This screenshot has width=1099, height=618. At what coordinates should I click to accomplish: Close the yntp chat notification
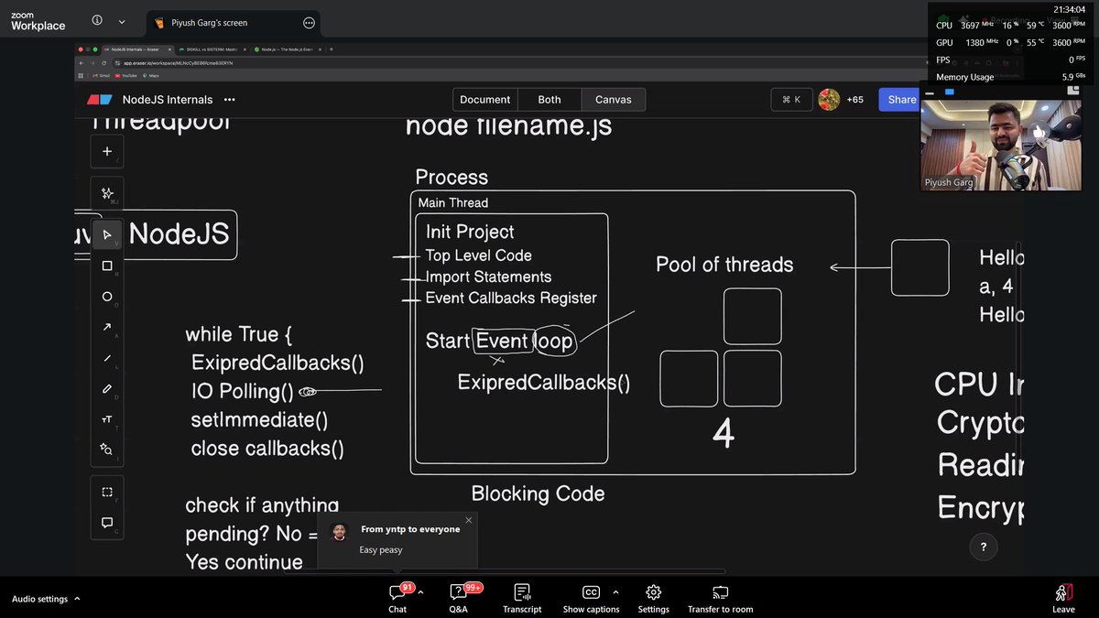pyautogui.click(x=469, y=520)
